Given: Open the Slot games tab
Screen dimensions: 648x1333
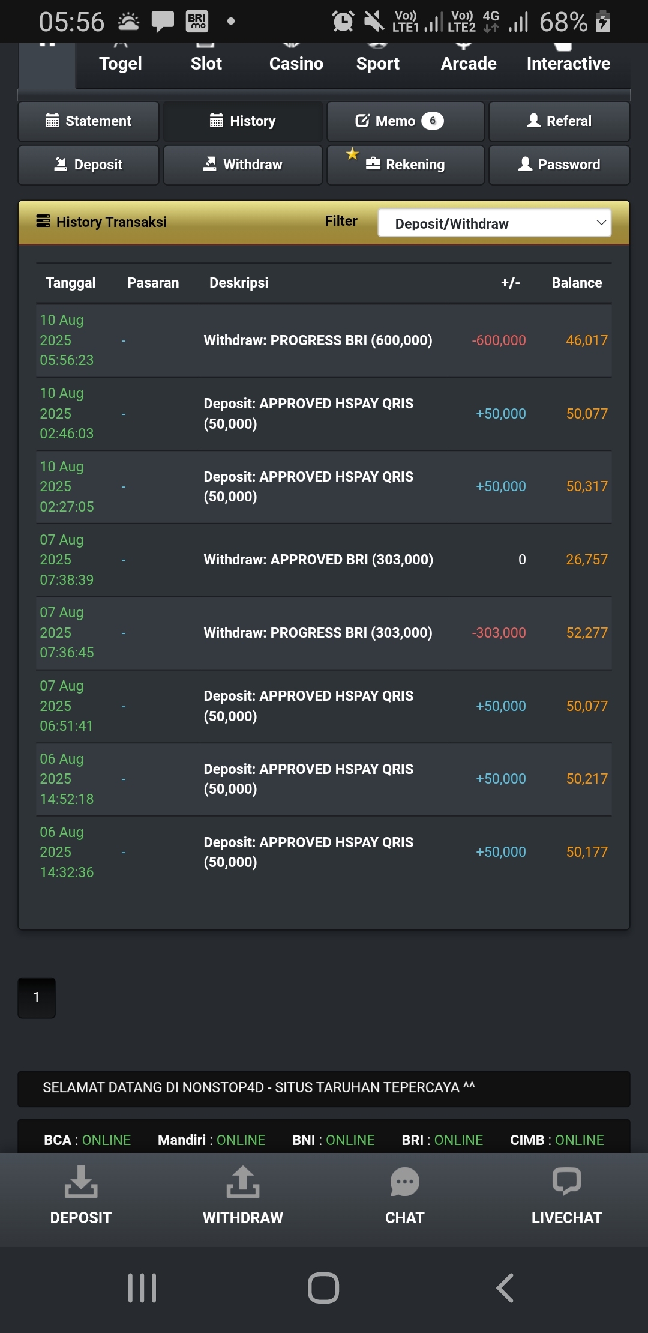Looking at the screenshot, I should tap(206, 64).
